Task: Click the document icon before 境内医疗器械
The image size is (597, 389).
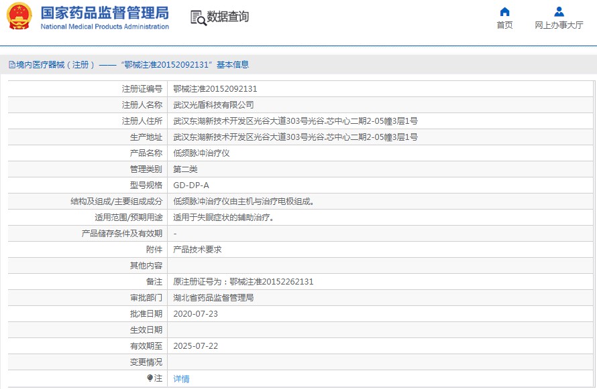Action: 11,65
